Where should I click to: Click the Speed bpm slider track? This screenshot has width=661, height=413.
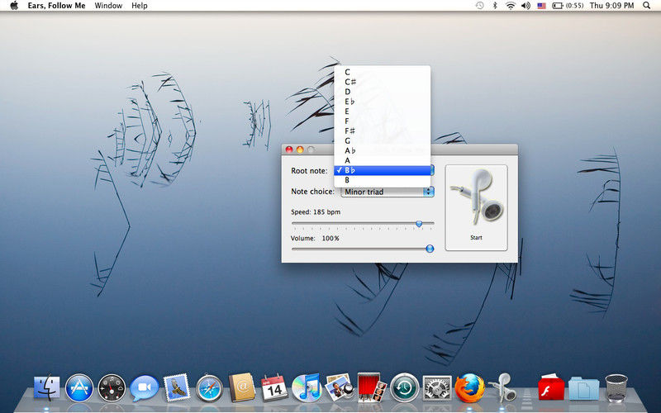click(363, 223)
